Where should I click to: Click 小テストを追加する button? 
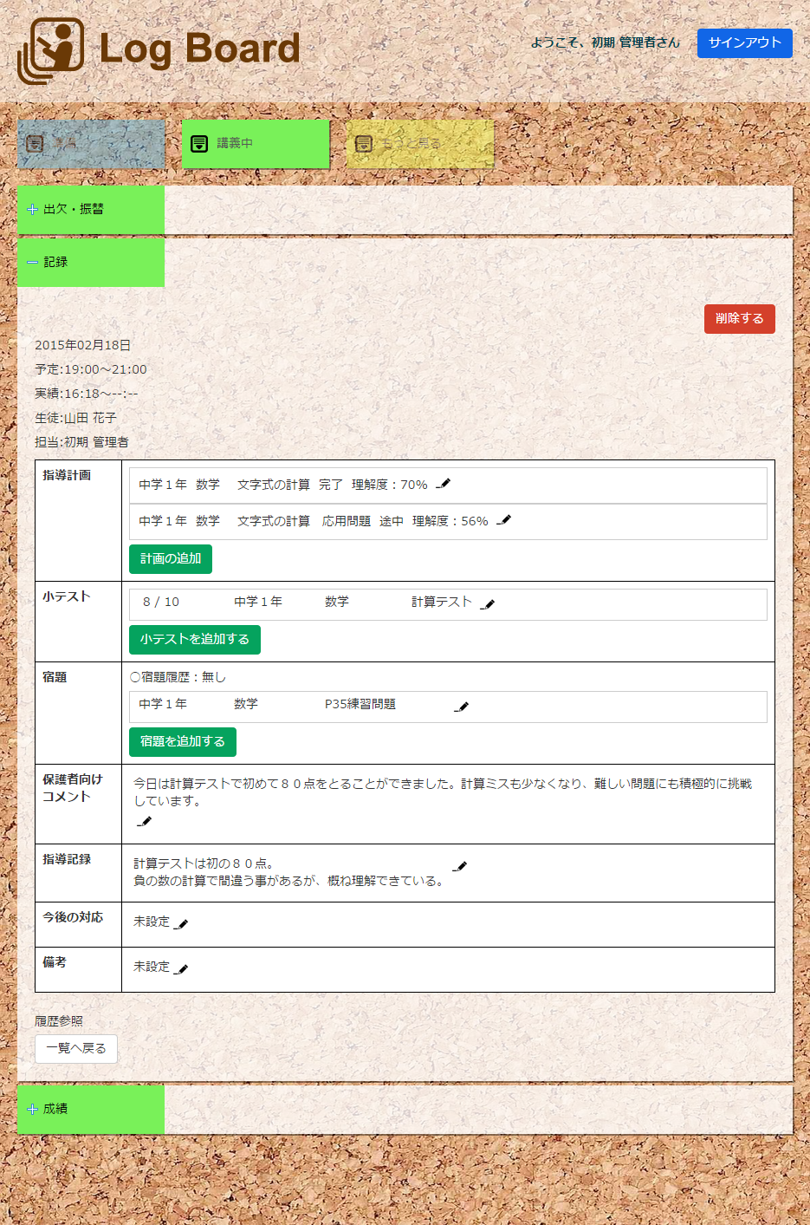click(x=194, y=639)
